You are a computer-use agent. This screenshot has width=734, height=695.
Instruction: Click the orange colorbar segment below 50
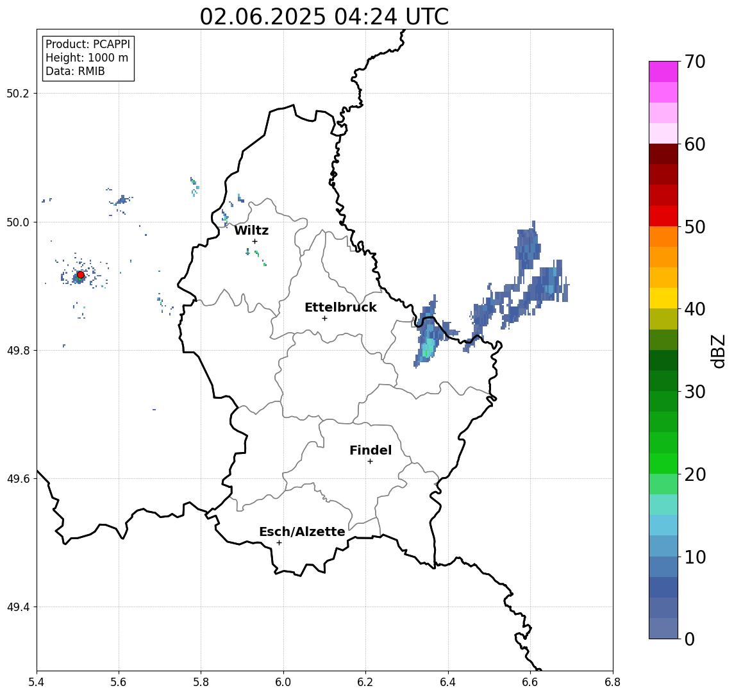[x=663, y=237]
